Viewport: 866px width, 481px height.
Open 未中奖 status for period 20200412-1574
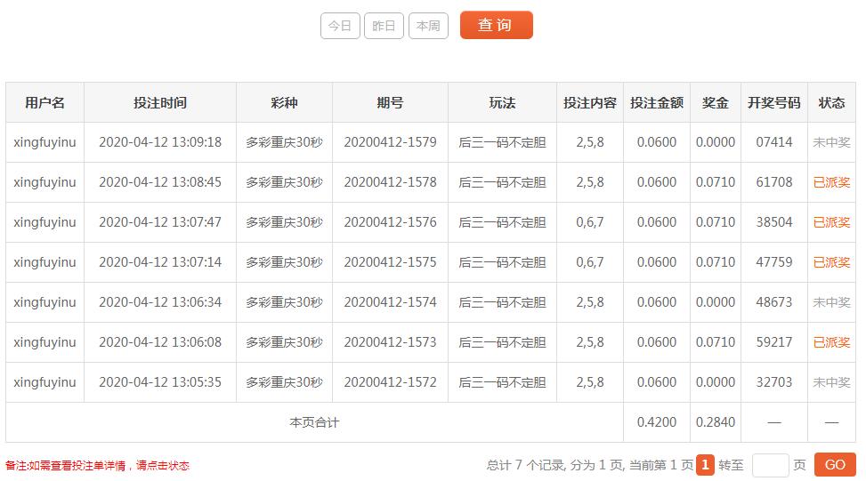pos(831,302)
